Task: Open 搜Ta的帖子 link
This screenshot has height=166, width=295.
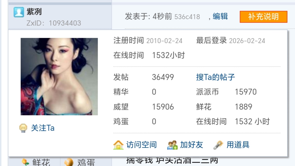Action: pyautogui.click(x=216, y=77)
